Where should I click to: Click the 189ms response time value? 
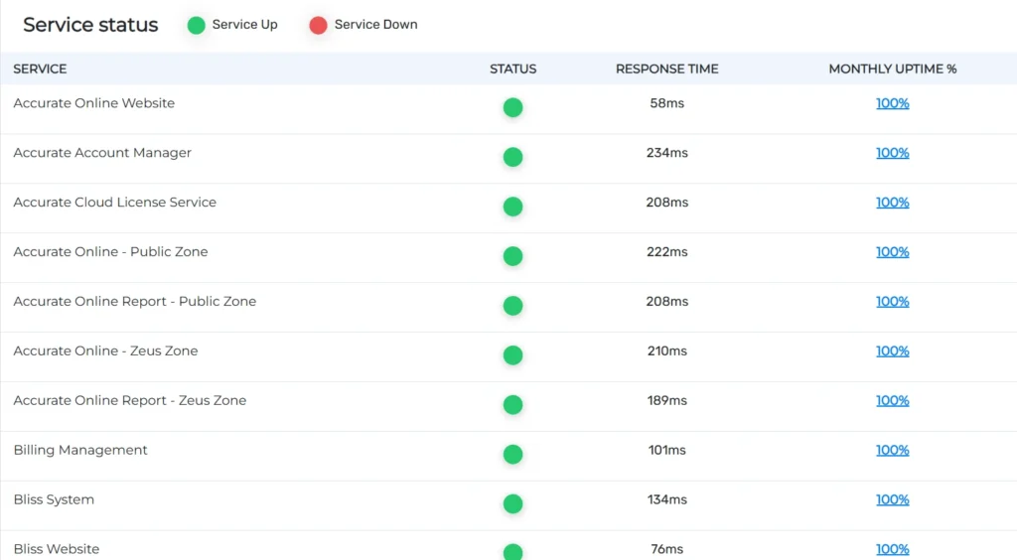pos(666,400)
